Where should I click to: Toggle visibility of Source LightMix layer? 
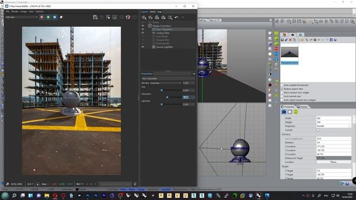pyautogui.click(x=143, y=47)
